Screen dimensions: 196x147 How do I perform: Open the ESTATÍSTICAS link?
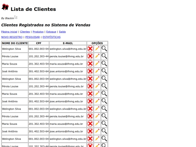[52, 37]
